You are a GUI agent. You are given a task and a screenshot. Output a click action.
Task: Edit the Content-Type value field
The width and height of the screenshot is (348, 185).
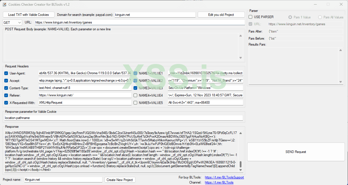point(85,88)
